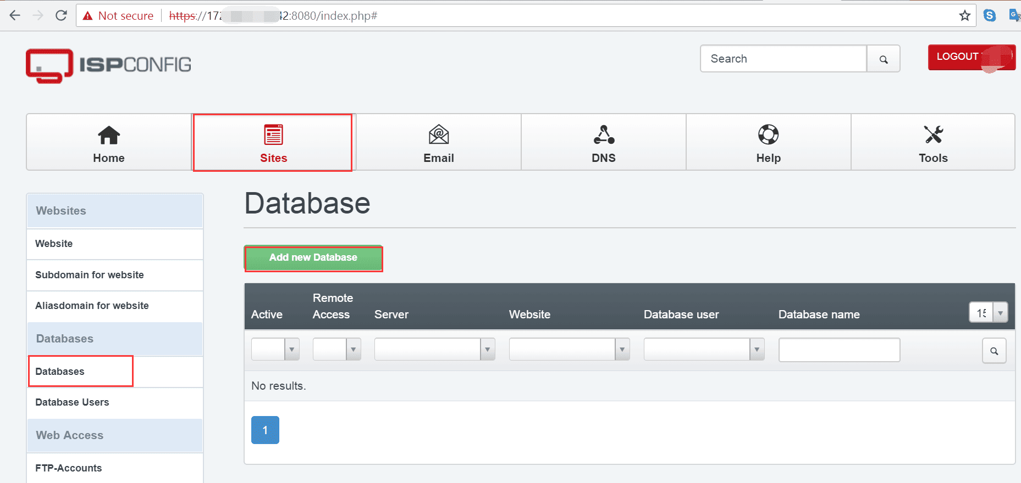Click magnifier button next to Search box
The width and height of the screenshot is (1021, 483).
(x=884, y=59)
